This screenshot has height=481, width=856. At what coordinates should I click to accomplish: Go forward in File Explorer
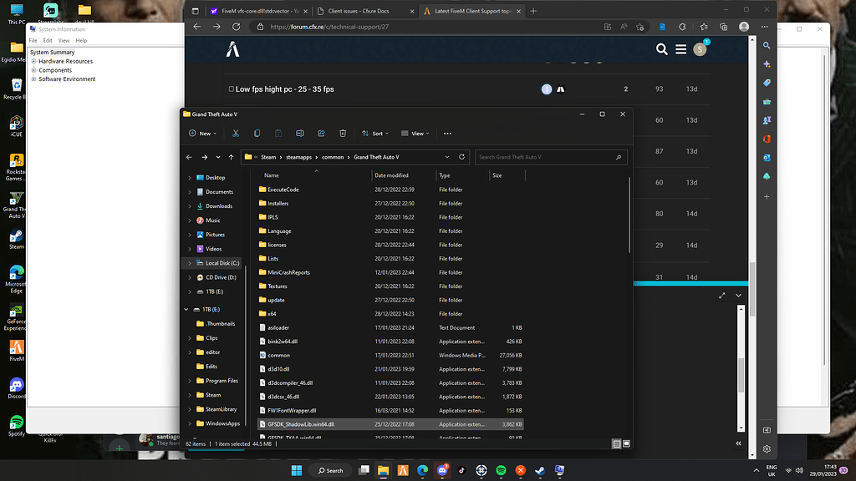point(204,157)
